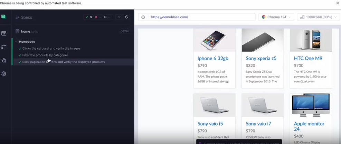
Task: Open the Debug bug sidebar icon
Action: 4,61
